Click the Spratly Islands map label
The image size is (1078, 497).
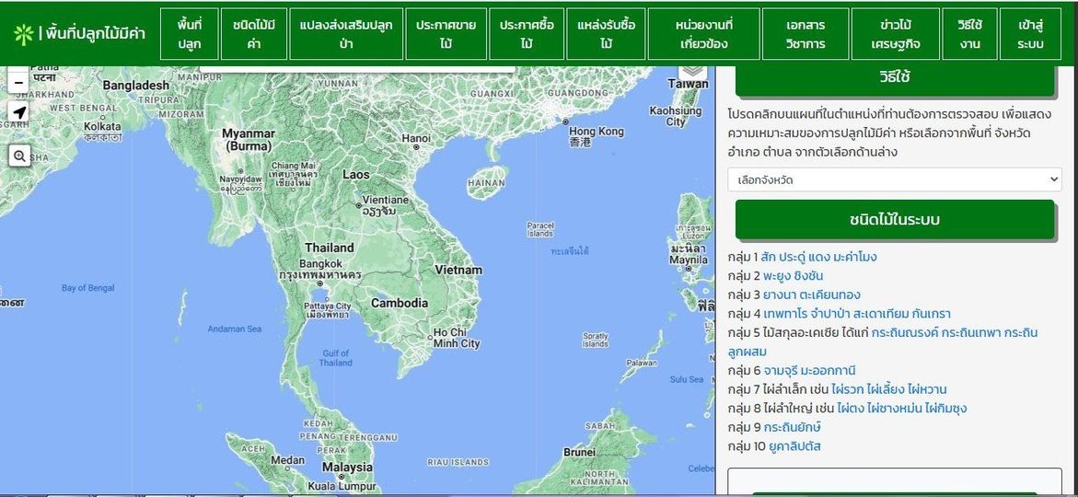click(x=595, y=340)
